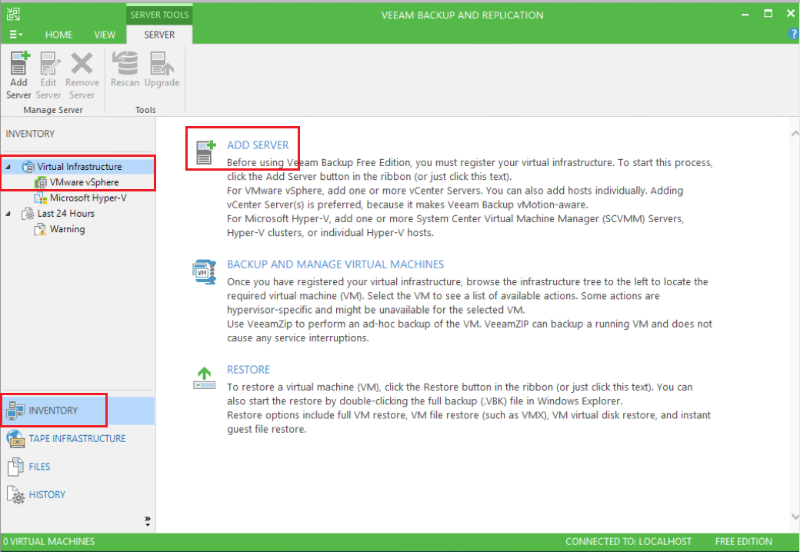The image size is (800, 552).
Task: Click the History gear document icon
Action: [x=15, y=495]
